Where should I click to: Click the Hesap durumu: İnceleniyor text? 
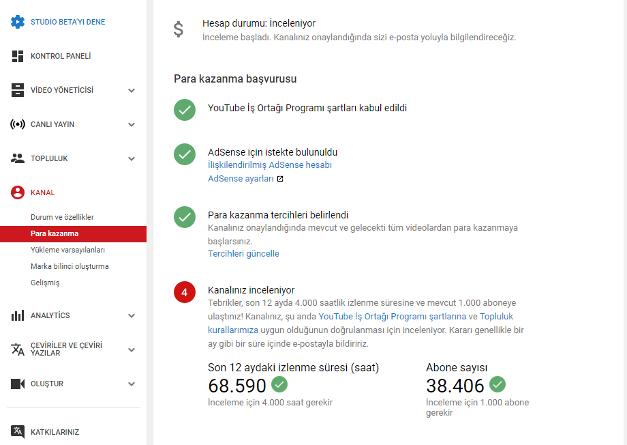coord(259,24)
